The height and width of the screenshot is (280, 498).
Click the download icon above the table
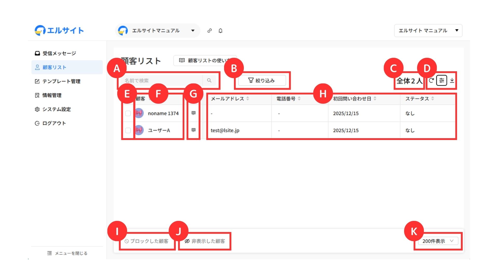452,80
